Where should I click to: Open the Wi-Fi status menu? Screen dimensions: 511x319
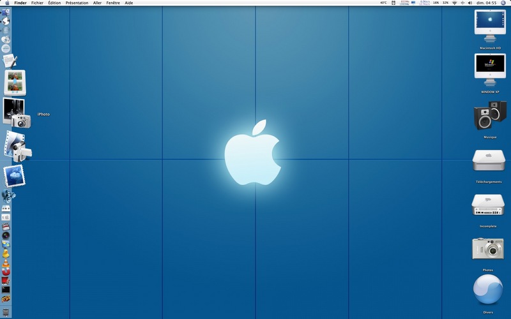(454, 3)
